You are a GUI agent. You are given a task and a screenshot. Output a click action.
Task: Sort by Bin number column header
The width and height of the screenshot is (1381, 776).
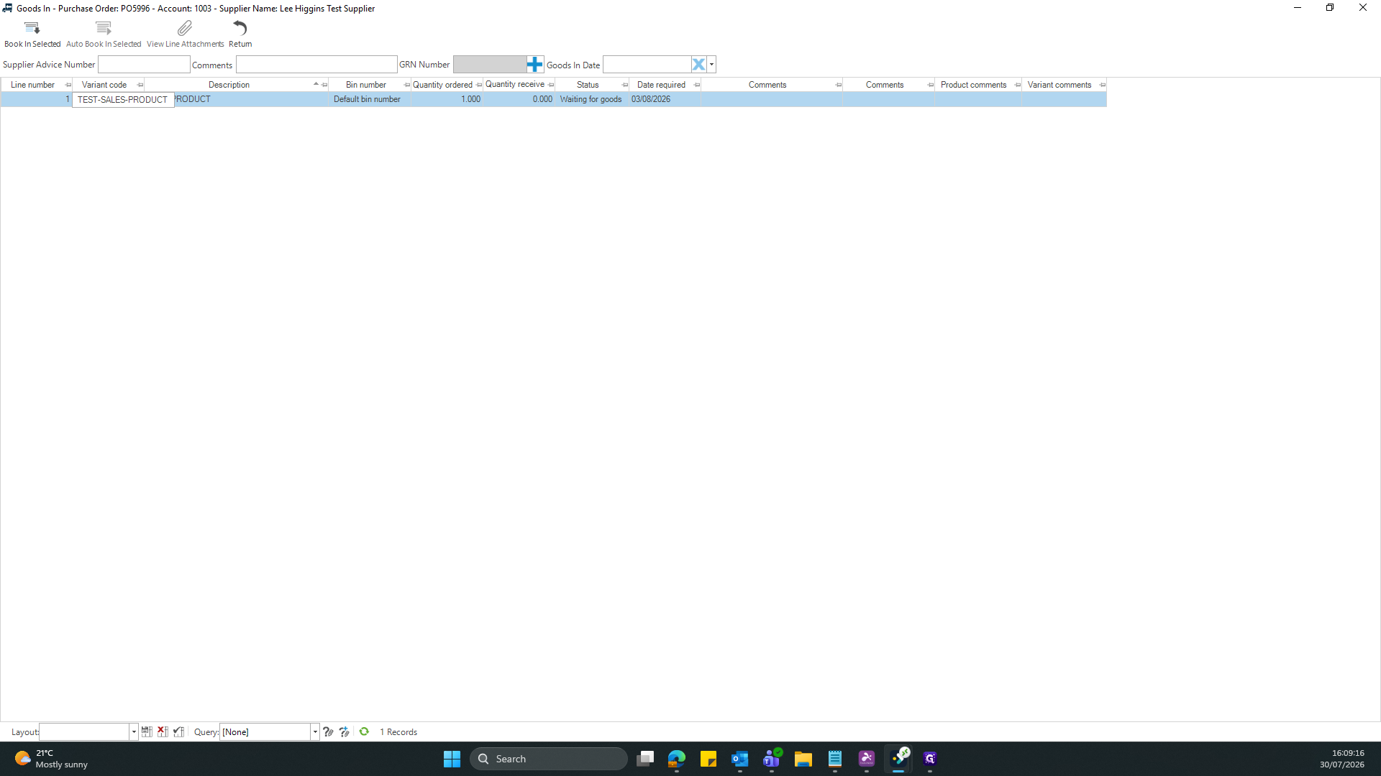pyautogui.click(x=365, y=85)
